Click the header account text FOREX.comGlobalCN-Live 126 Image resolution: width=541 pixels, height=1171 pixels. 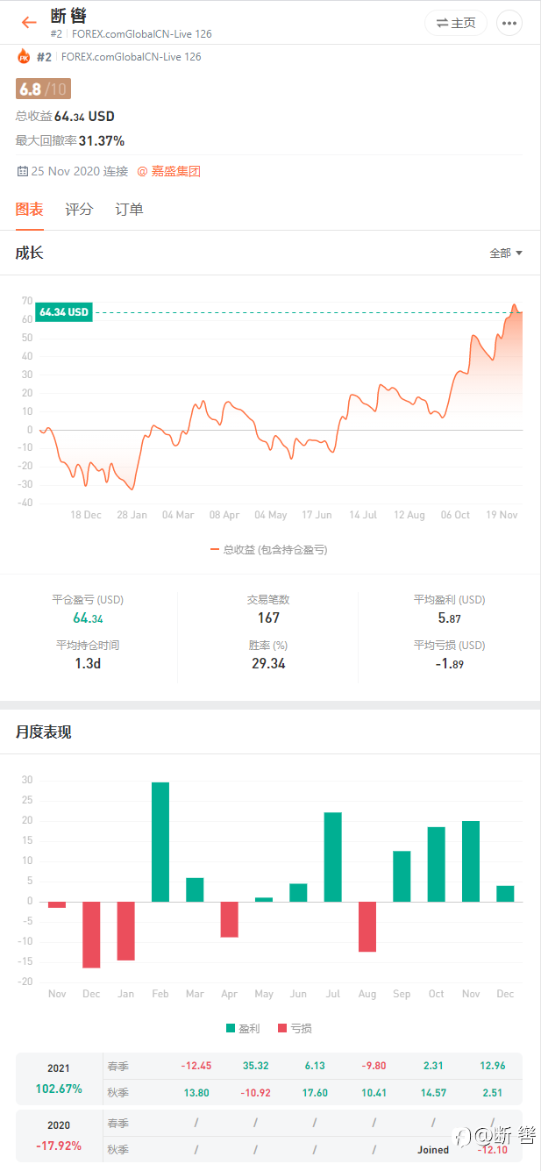click(142, 34)
